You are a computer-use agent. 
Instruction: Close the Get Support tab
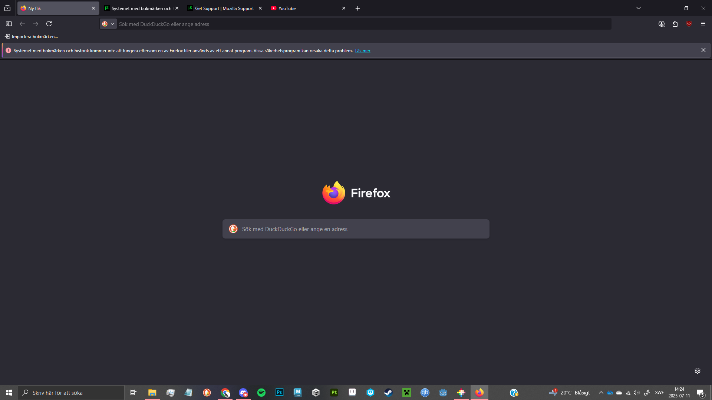click(260, 8)
